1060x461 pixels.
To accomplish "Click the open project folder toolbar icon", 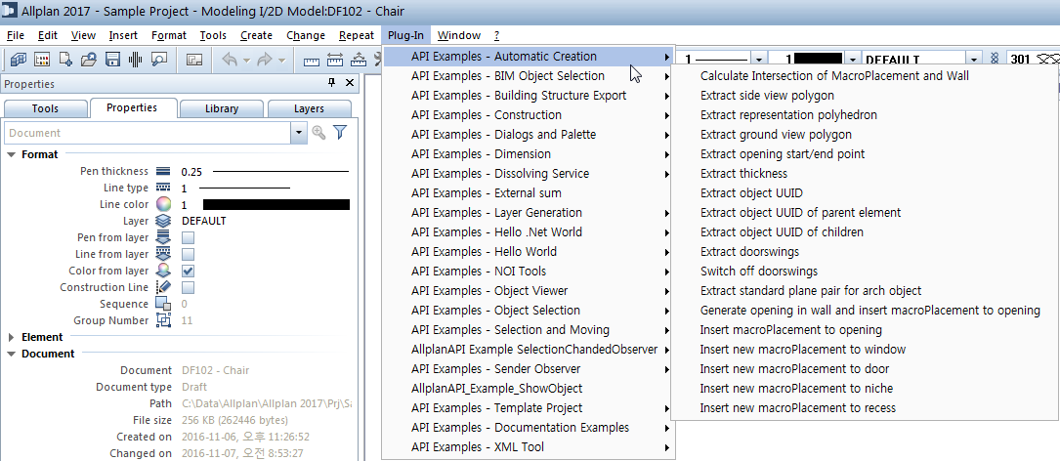I will click(x=89, y=60).
